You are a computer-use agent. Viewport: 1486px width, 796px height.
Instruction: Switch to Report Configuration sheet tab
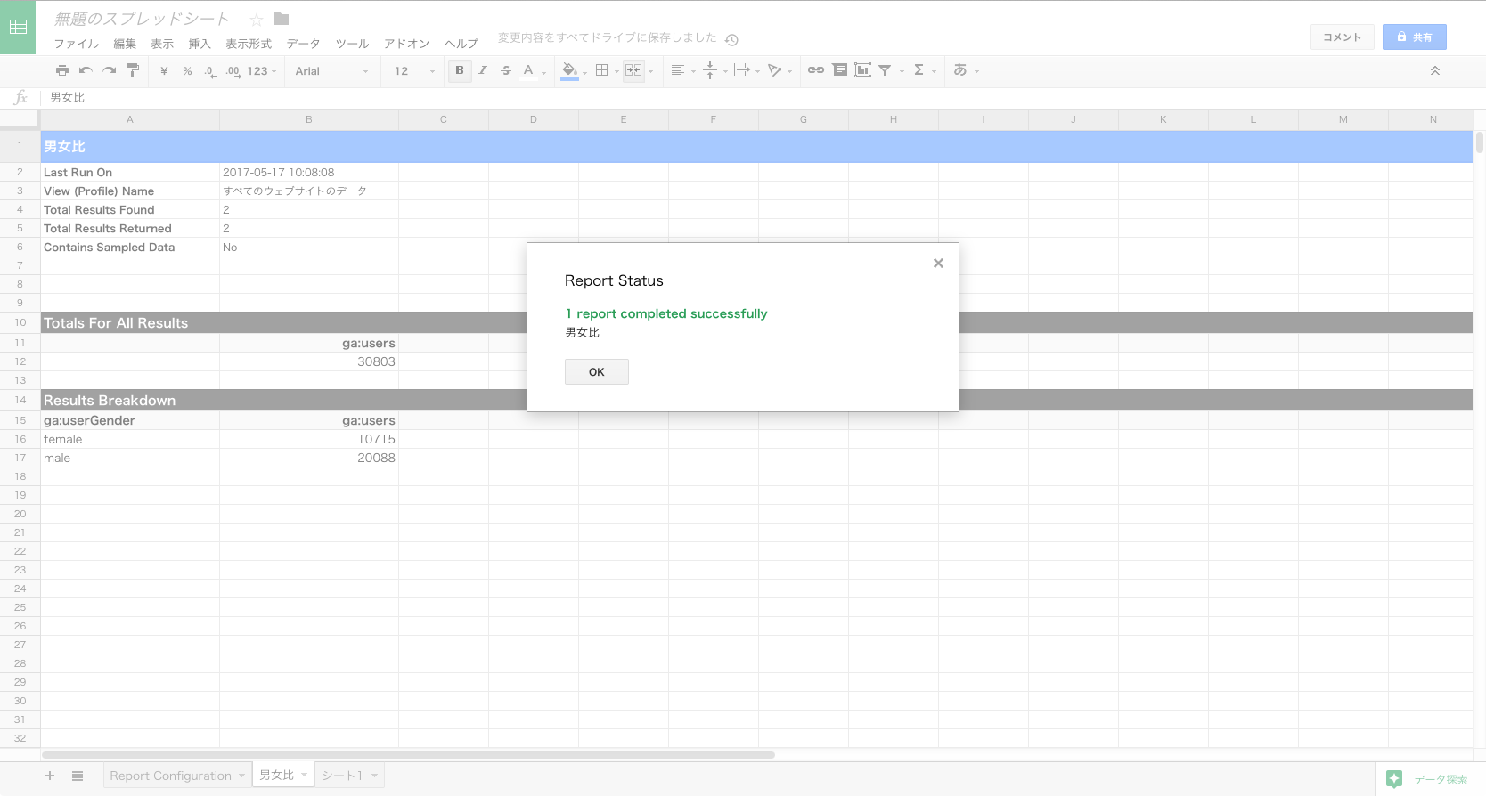pyautogui.click(x=170, y=776)
